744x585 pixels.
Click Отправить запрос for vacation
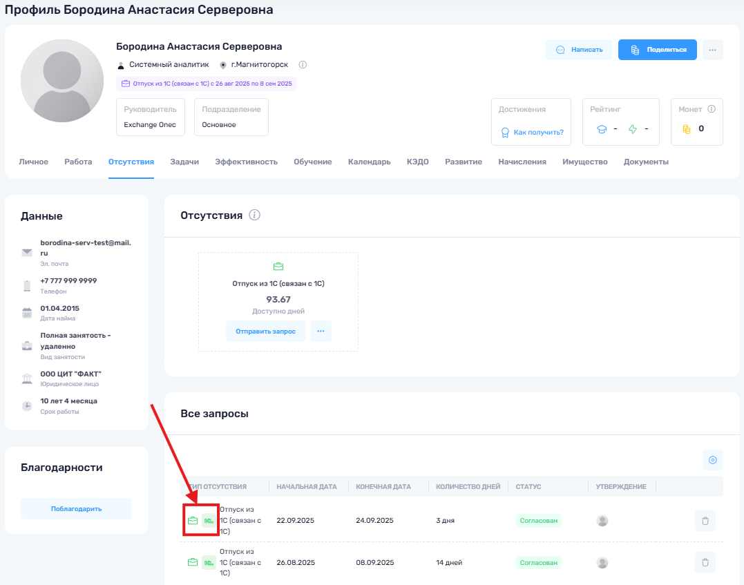pyautogui.click(x=265, y=332)
